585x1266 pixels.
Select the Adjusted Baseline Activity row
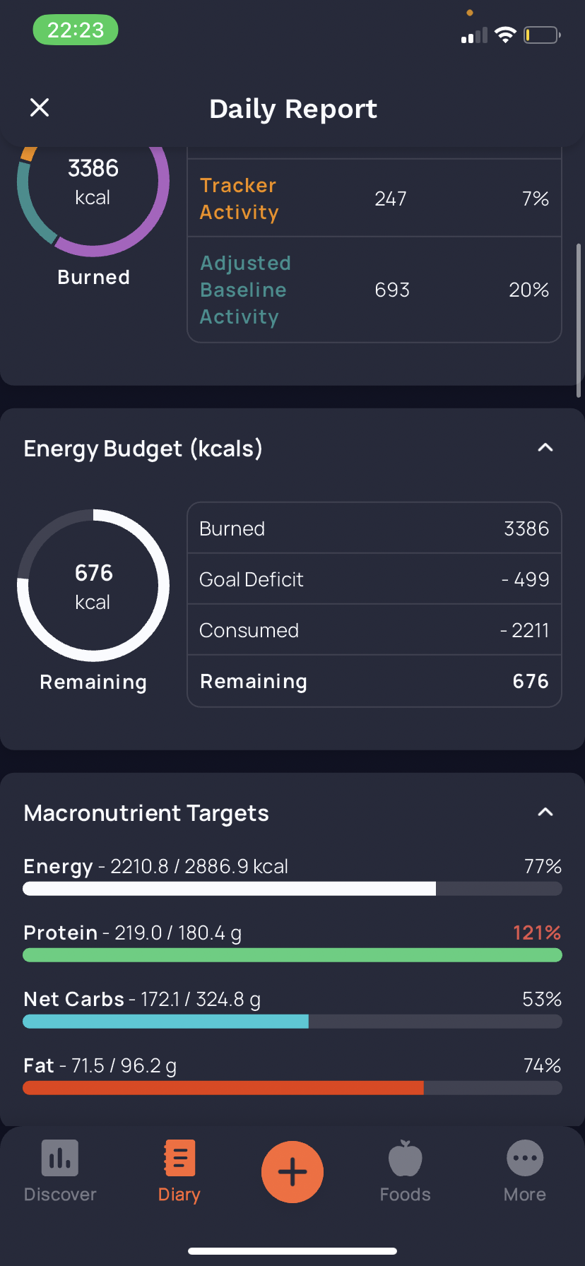pos(374,290)
